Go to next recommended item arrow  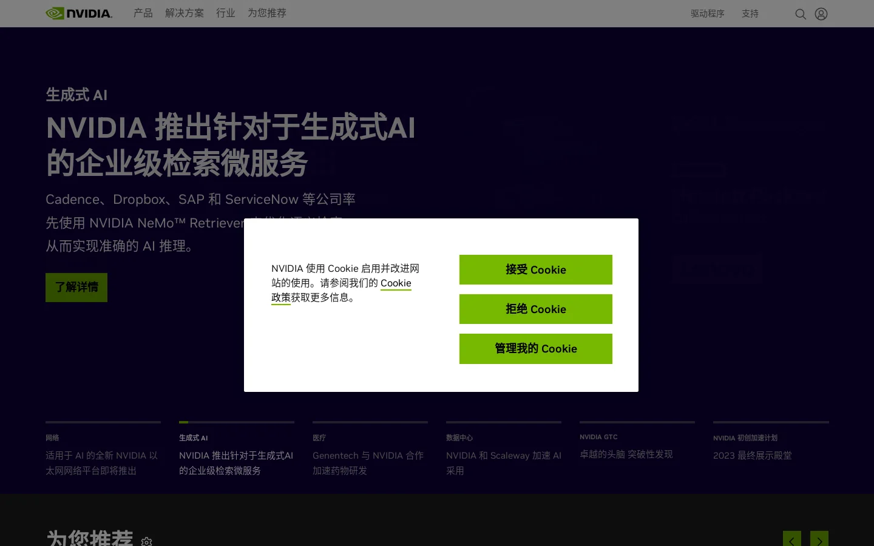click(819, 539)
